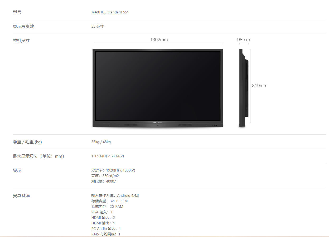Click the Android 4.4.3 operating system line

coord(115,195)
